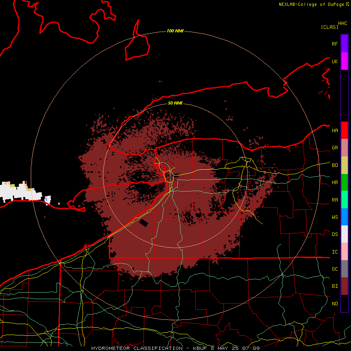Image resolution: width=351 pixels, height=351 pixels.
Task: Click the '50 NMI' range ring label
Action: [x=175, y=103]
